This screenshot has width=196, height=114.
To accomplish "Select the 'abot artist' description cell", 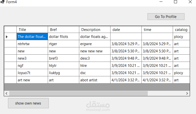I will (94, 80).
